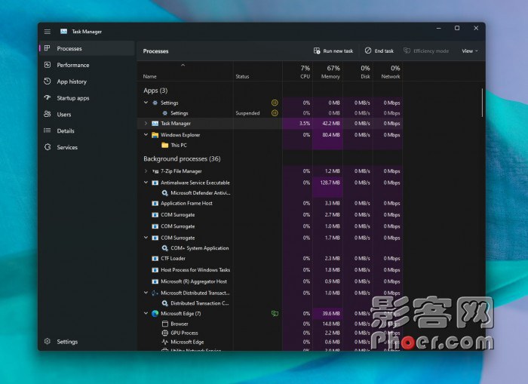Select the Application Frame Host process
Viewport: 528px width, 384px height.
[270, 204]
